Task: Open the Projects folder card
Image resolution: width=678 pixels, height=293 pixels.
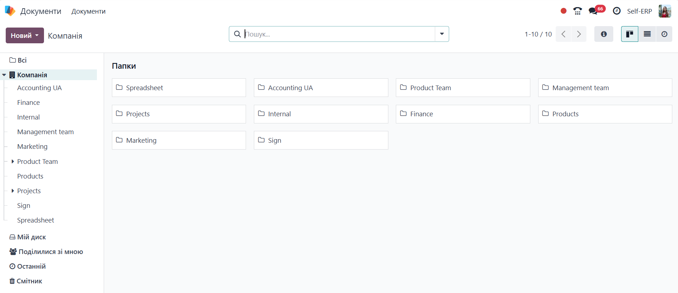Action: tap(179, 114)
